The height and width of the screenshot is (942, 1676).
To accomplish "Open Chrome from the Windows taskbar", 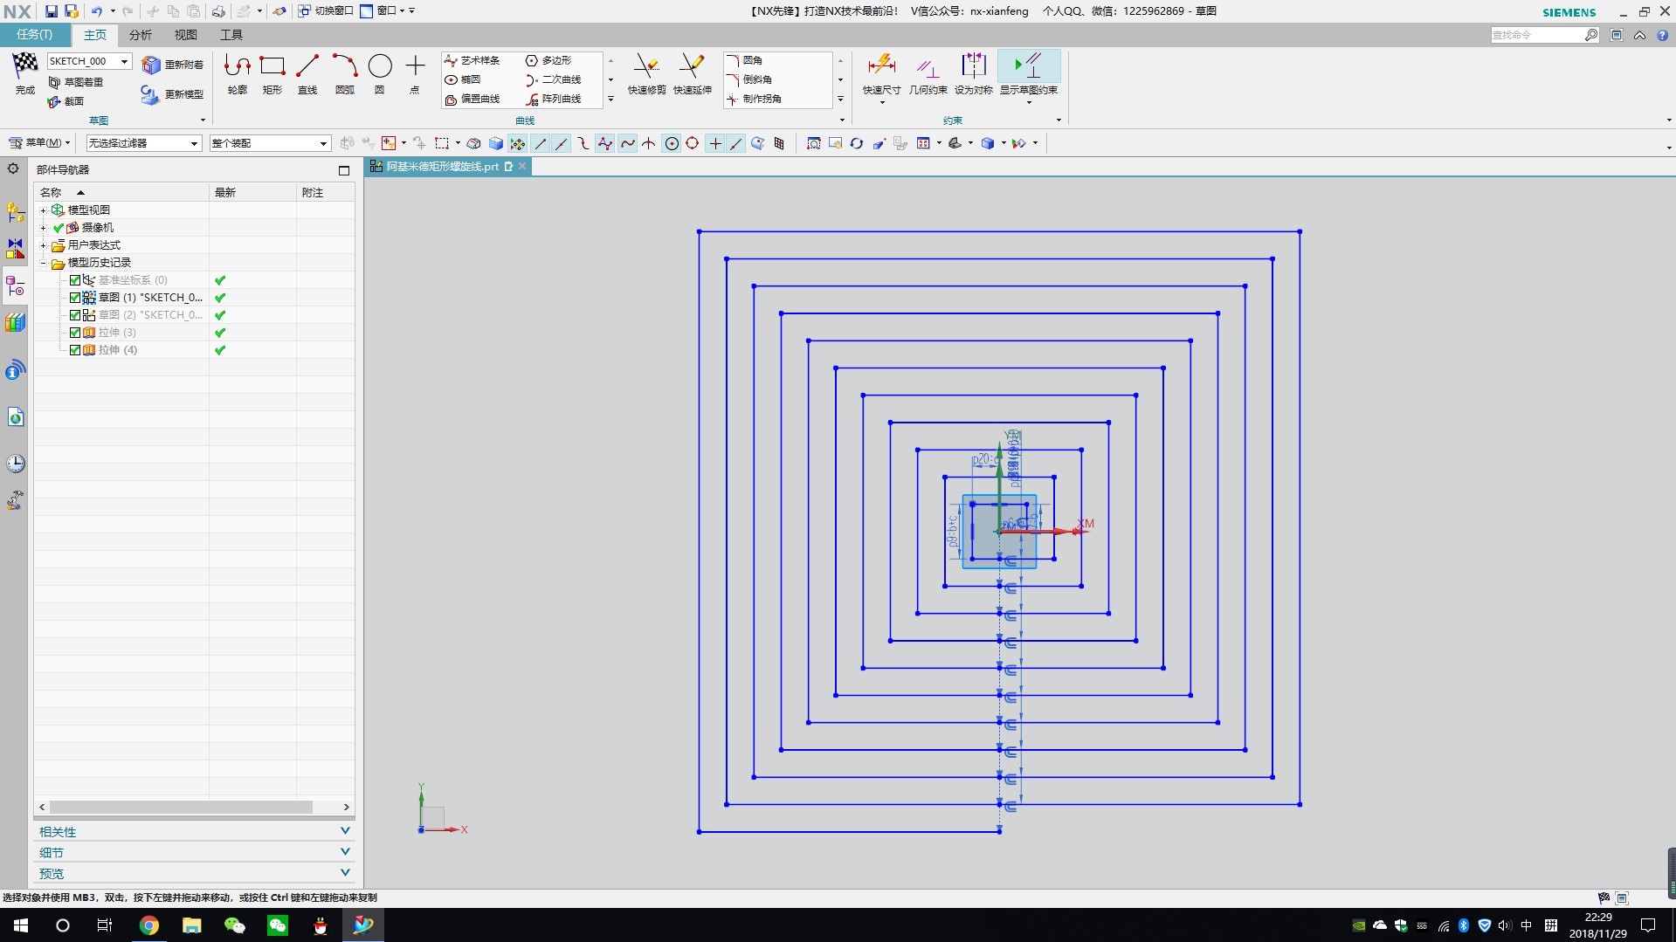I will (x=149, y=925).
